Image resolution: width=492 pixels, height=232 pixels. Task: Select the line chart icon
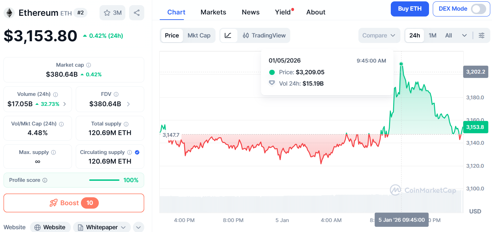click(x=228, y=35)
